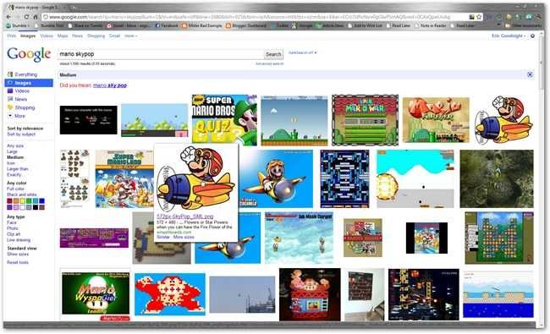Filter by Icon size
The image size is (550, 334).
click(11, 163)
